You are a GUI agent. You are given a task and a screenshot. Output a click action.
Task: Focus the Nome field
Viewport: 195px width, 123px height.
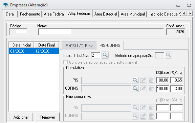click(x=101, y=32)
